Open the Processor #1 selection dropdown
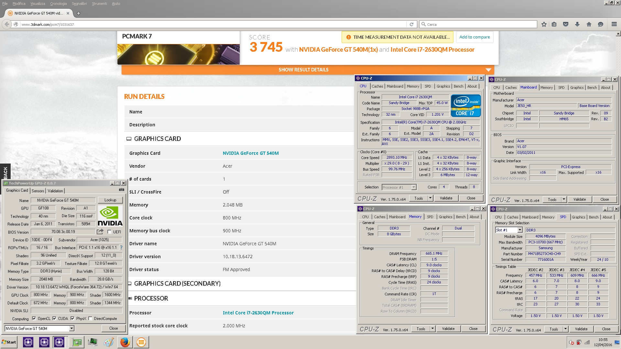 pos(414,187)
